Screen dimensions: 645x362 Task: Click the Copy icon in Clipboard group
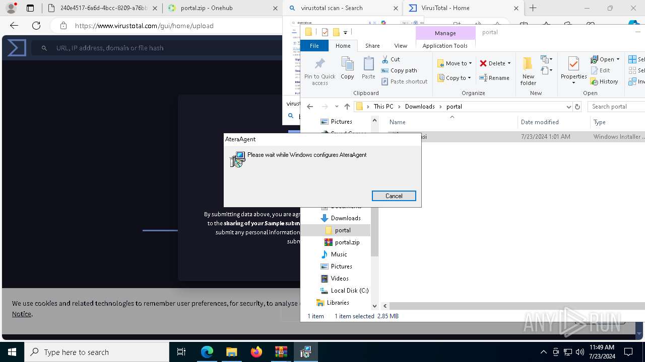[x=347, y=68]
